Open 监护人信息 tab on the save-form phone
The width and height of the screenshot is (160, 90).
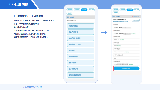tap(137, 10)
